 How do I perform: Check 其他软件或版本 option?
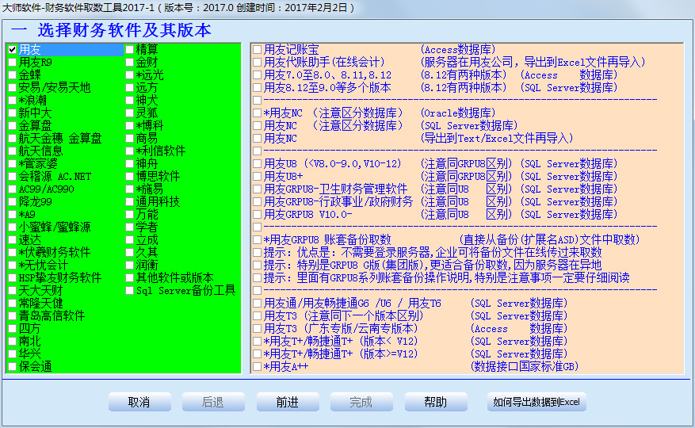129,278
